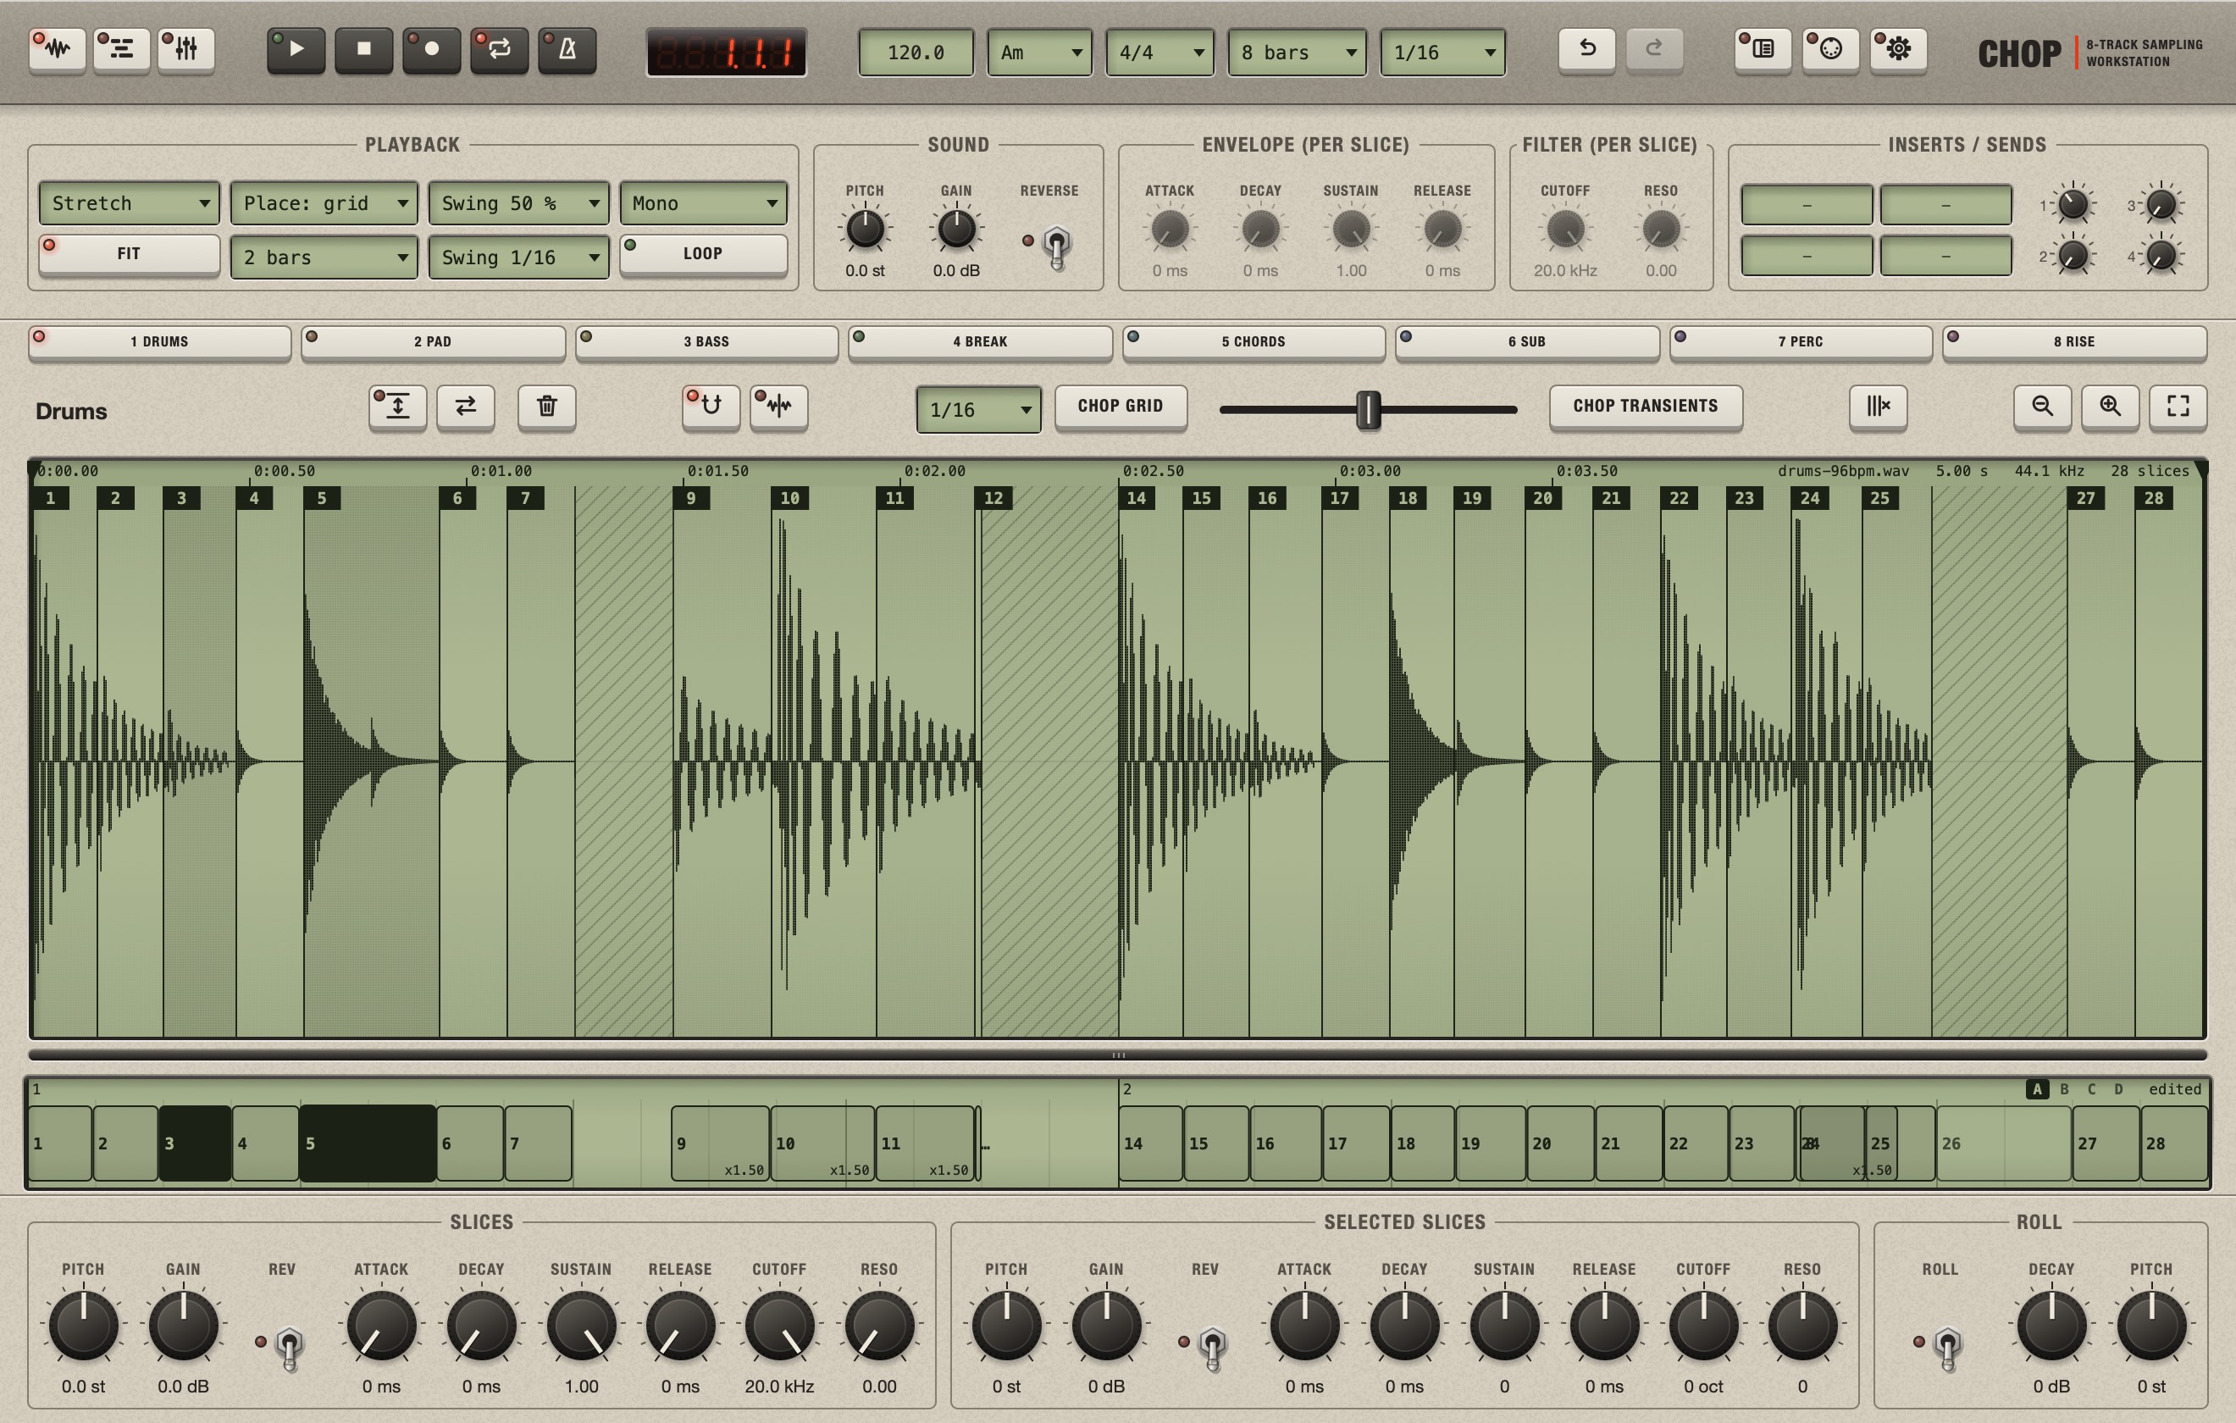This screenshot has height=1423, width=2236.
Task: Open the 8 bars length dropdown
Action: tap(1296, 53)
